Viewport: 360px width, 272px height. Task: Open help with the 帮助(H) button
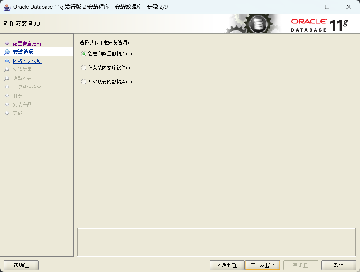tap(21, 265)
